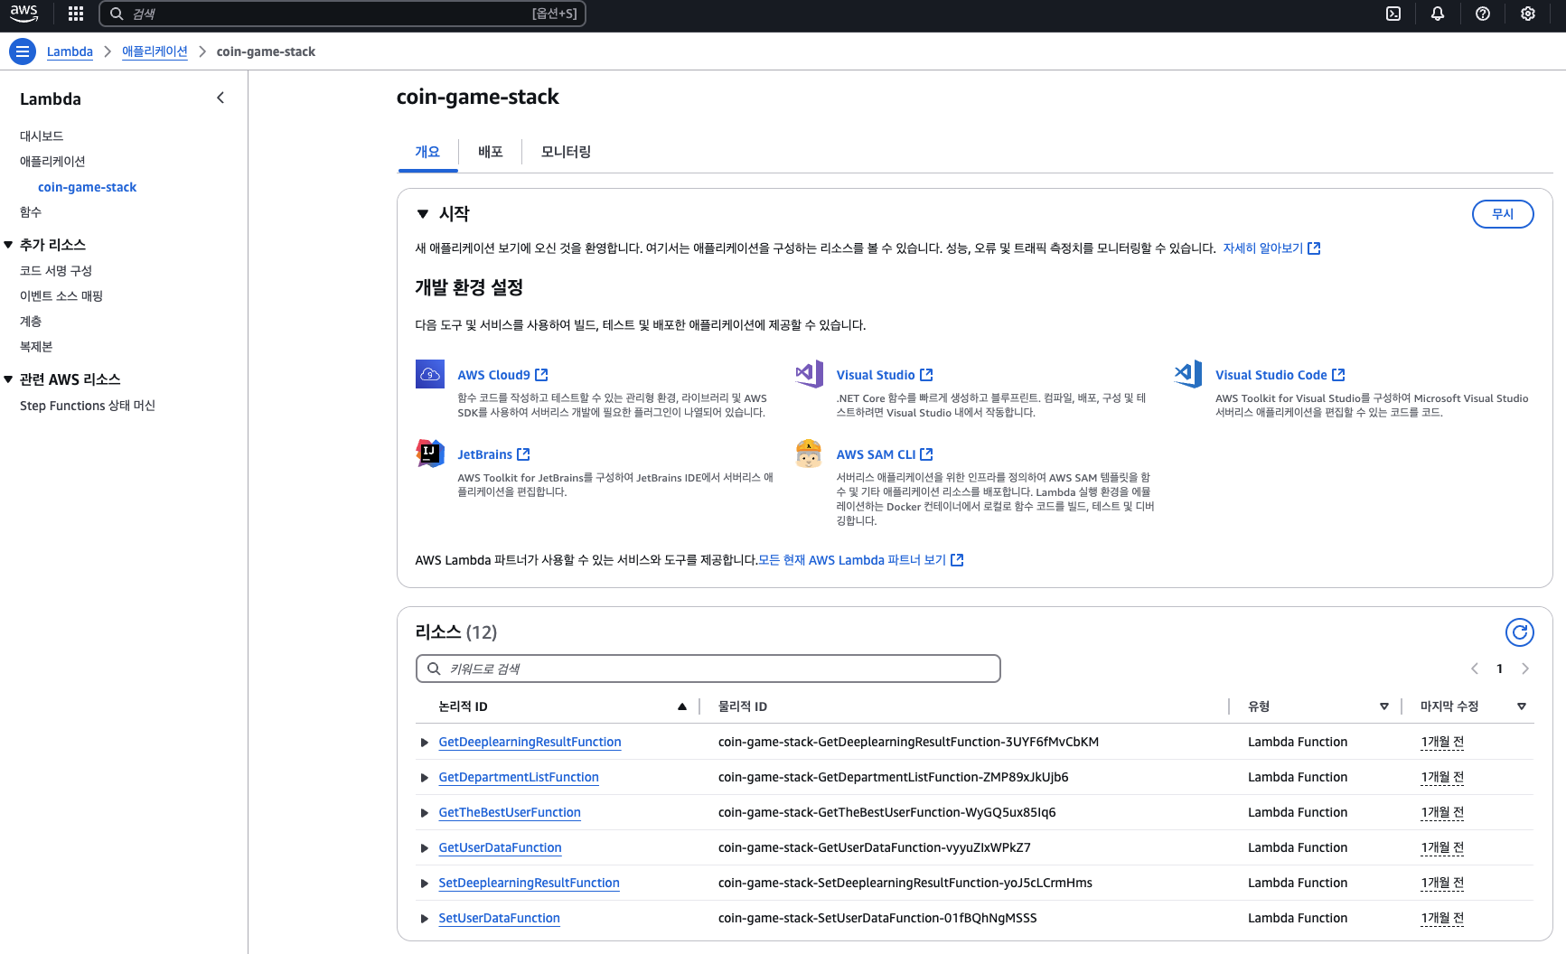Click the AWS SAM CLI mascot icon

[809, 454]
